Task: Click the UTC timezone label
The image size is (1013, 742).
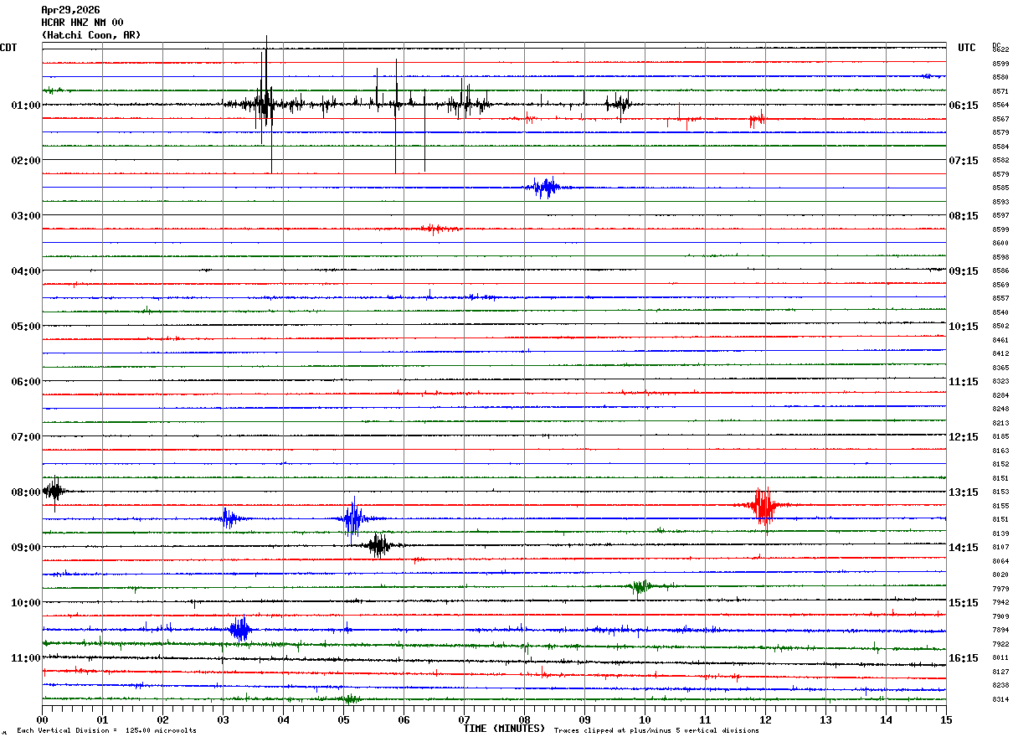Action: 967,48
